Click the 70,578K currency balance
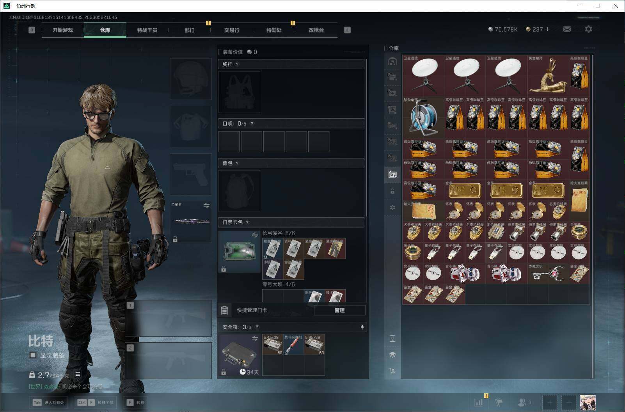 tap(503, 29)
